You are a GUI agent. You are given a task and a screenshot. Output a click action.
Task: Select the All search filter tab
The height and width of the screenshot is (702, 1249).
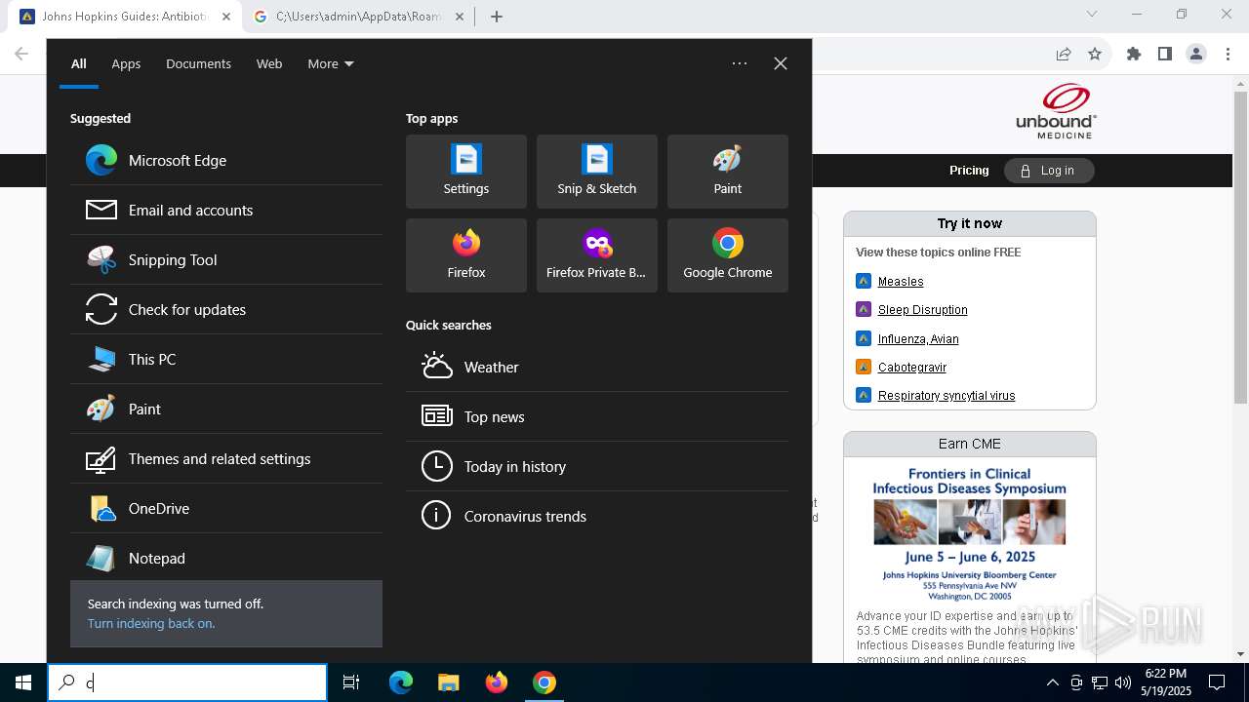pos(79,63)
